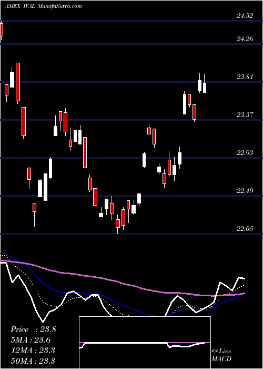Select the 24.52 price level label

(x=245, y=16)
